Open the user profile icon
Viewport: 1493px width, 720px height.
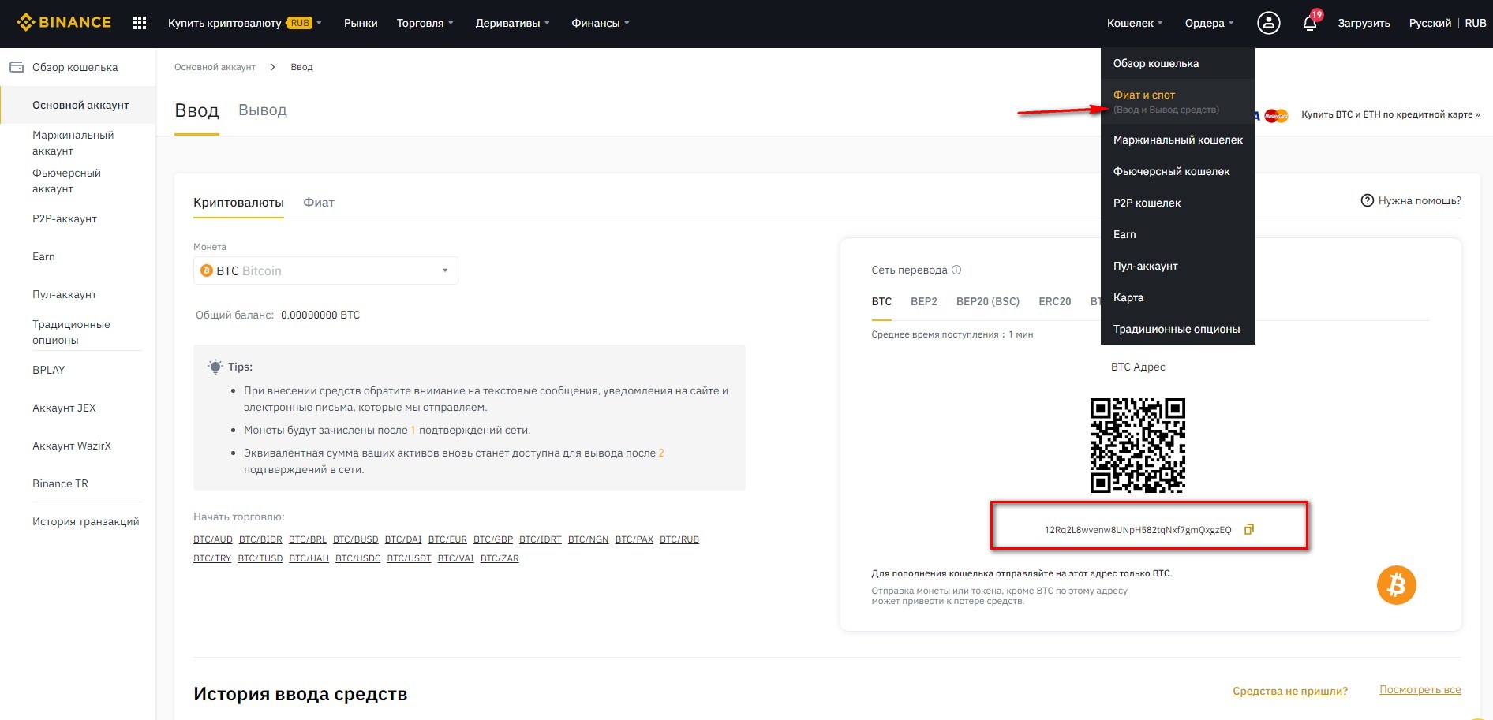1268,23
